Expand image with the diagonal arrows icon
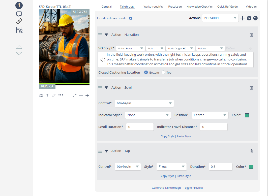 75,95
